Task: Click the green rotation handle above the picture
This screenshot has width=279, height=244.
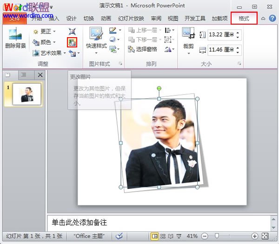Action: (x=159, y=88)
